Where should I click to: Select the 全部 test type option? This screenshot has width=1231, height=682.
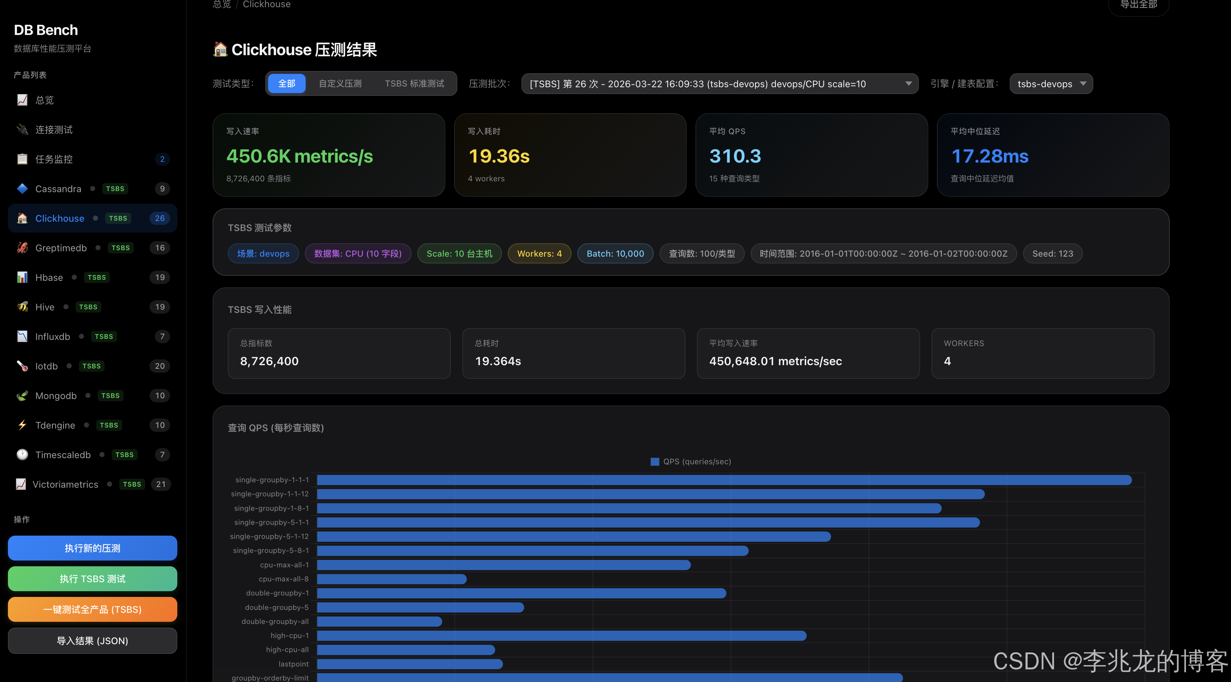coord(286,84)
